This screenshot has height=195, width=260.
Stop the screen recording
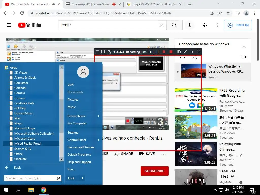(x=171, y=52)
